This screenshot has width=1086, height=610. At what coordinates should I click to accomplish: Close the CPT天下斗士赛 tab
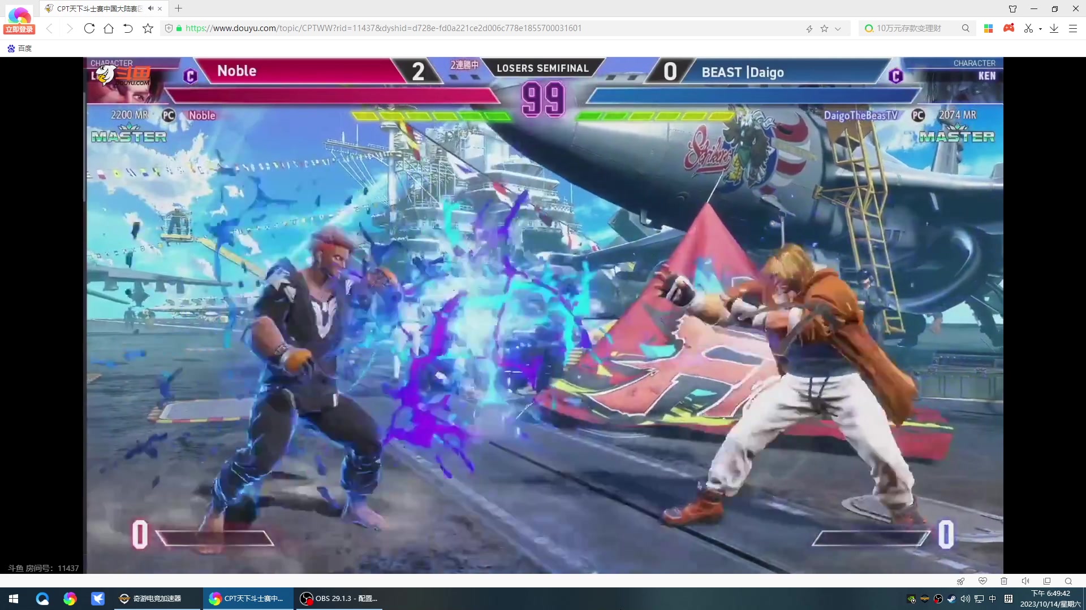(x=160, y=8)
